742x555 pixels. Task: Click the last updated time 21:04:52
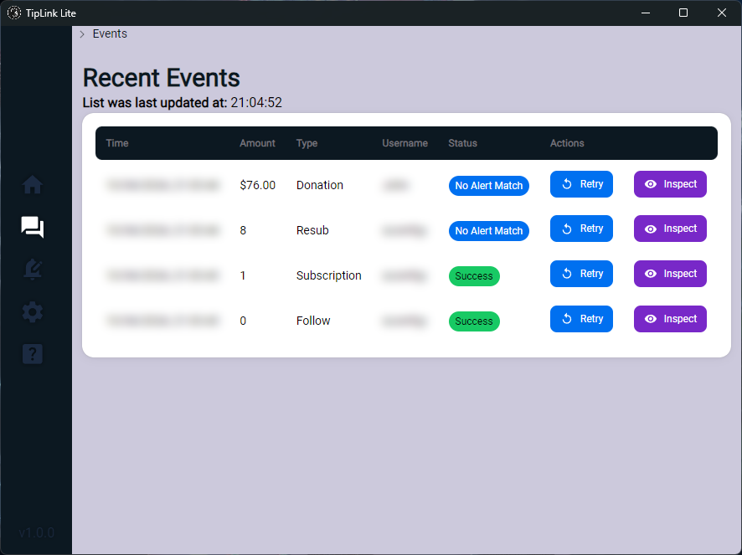(x=256, y=103)
